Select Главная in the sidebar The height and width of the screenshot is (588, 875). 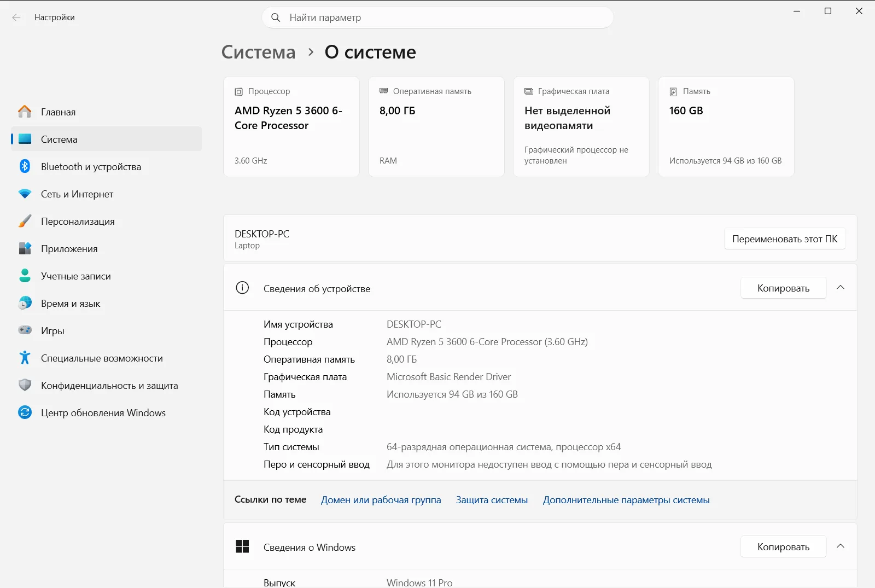click(107, 112)
